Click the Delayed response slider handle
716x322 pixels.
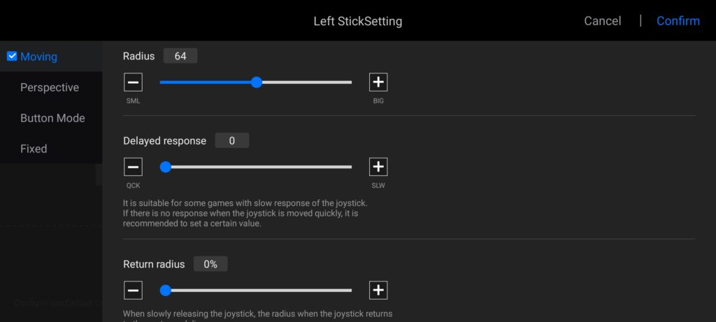click(x=166, y=167)
